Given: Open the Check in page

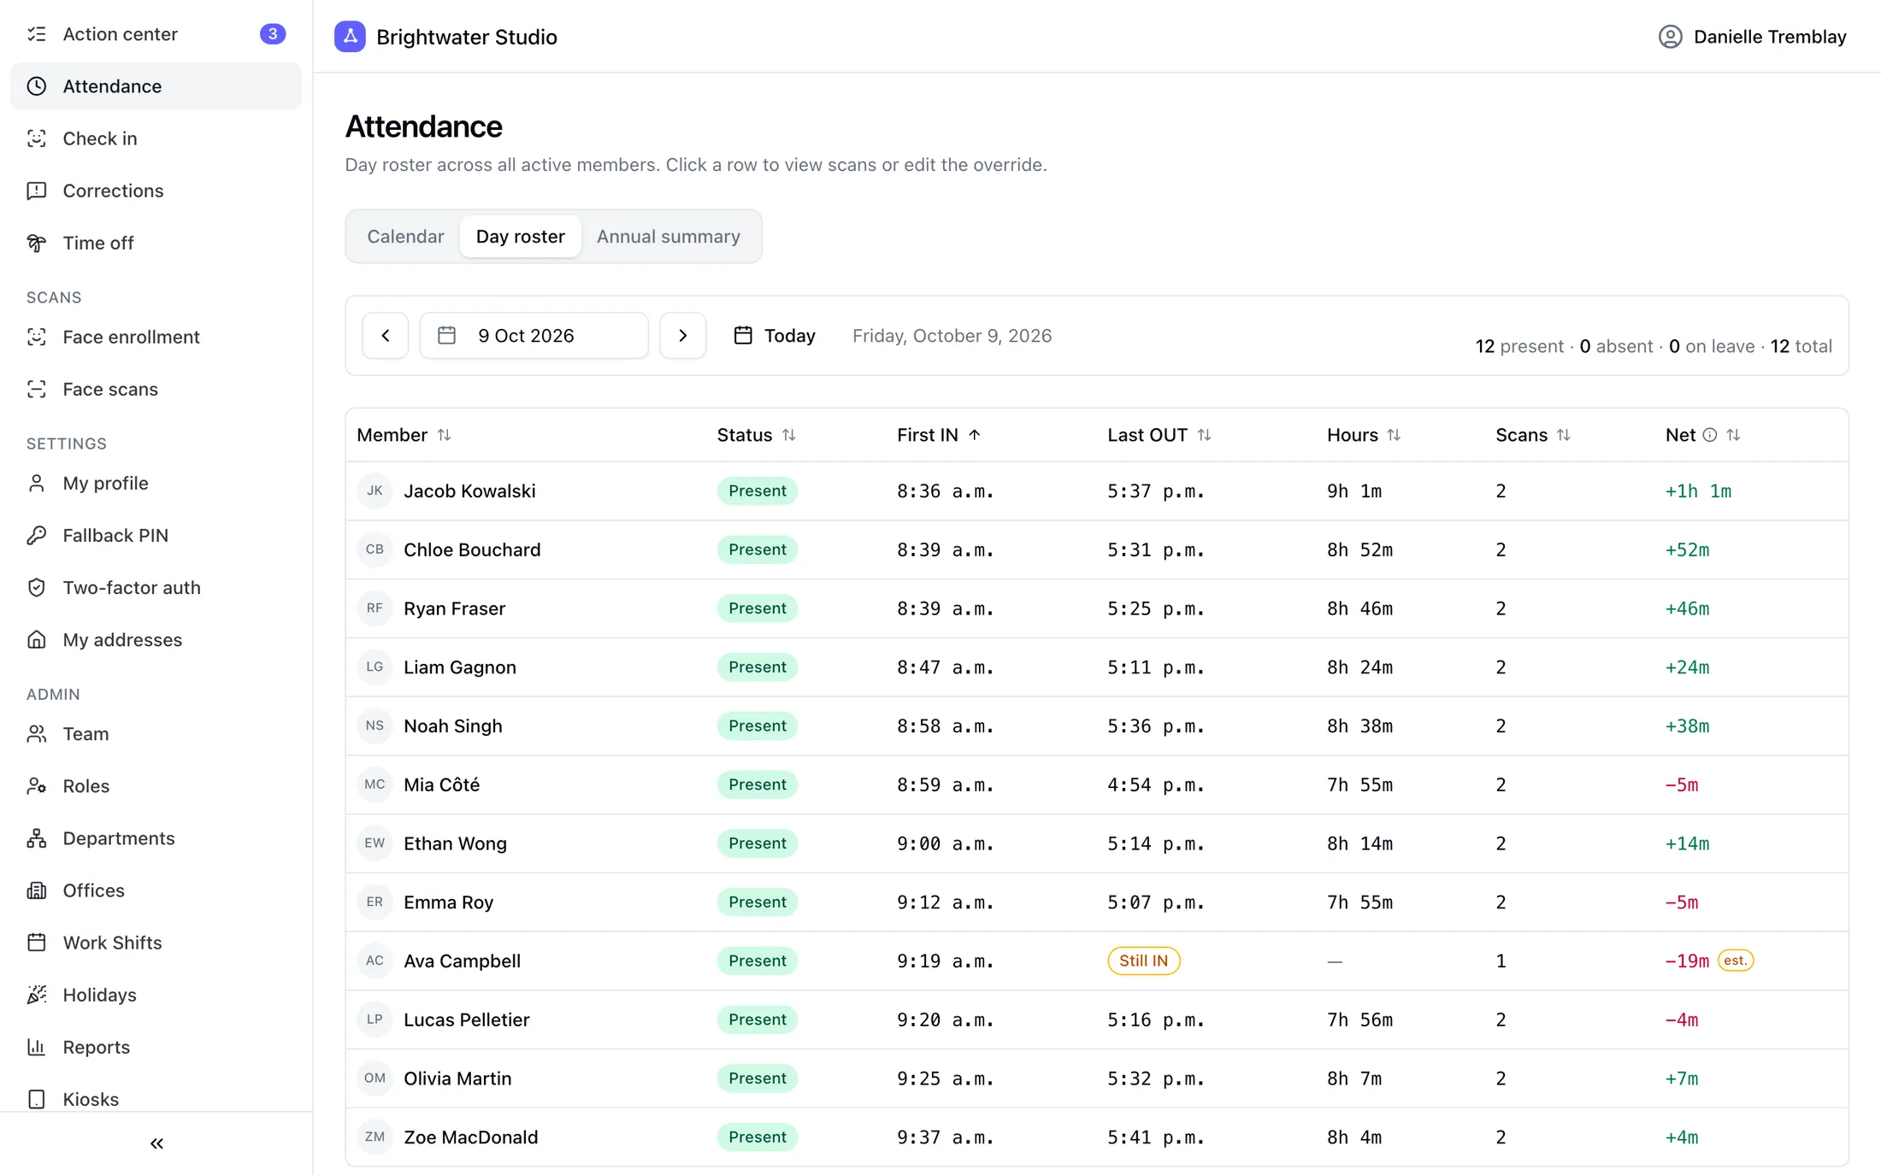Looking at the screenshot, I should [156, 138].
